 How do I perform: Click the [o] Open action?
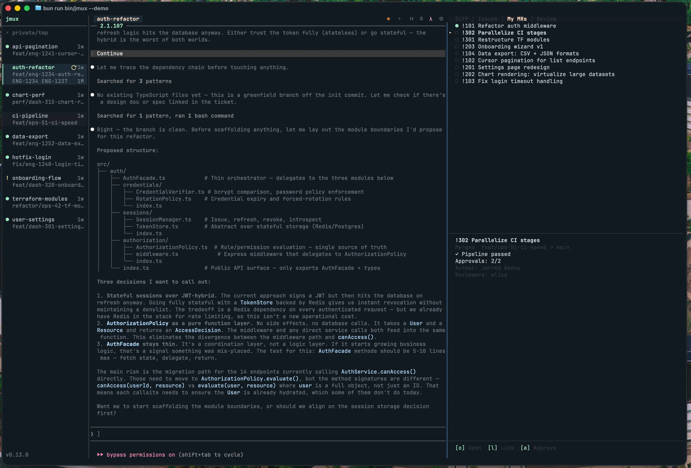tap(468, 448)
